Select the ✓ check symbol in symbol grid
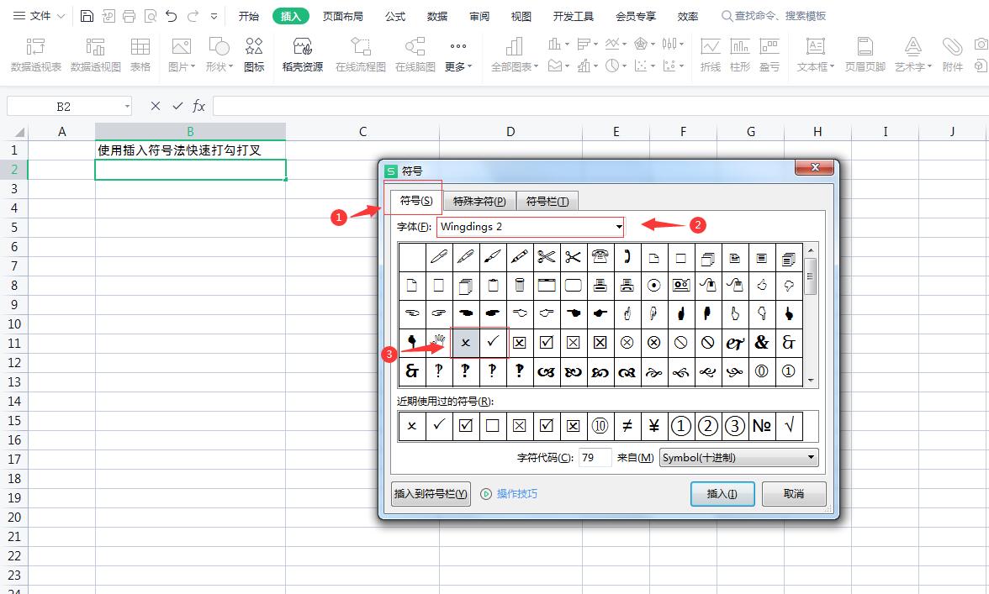 tap(493, 343)
